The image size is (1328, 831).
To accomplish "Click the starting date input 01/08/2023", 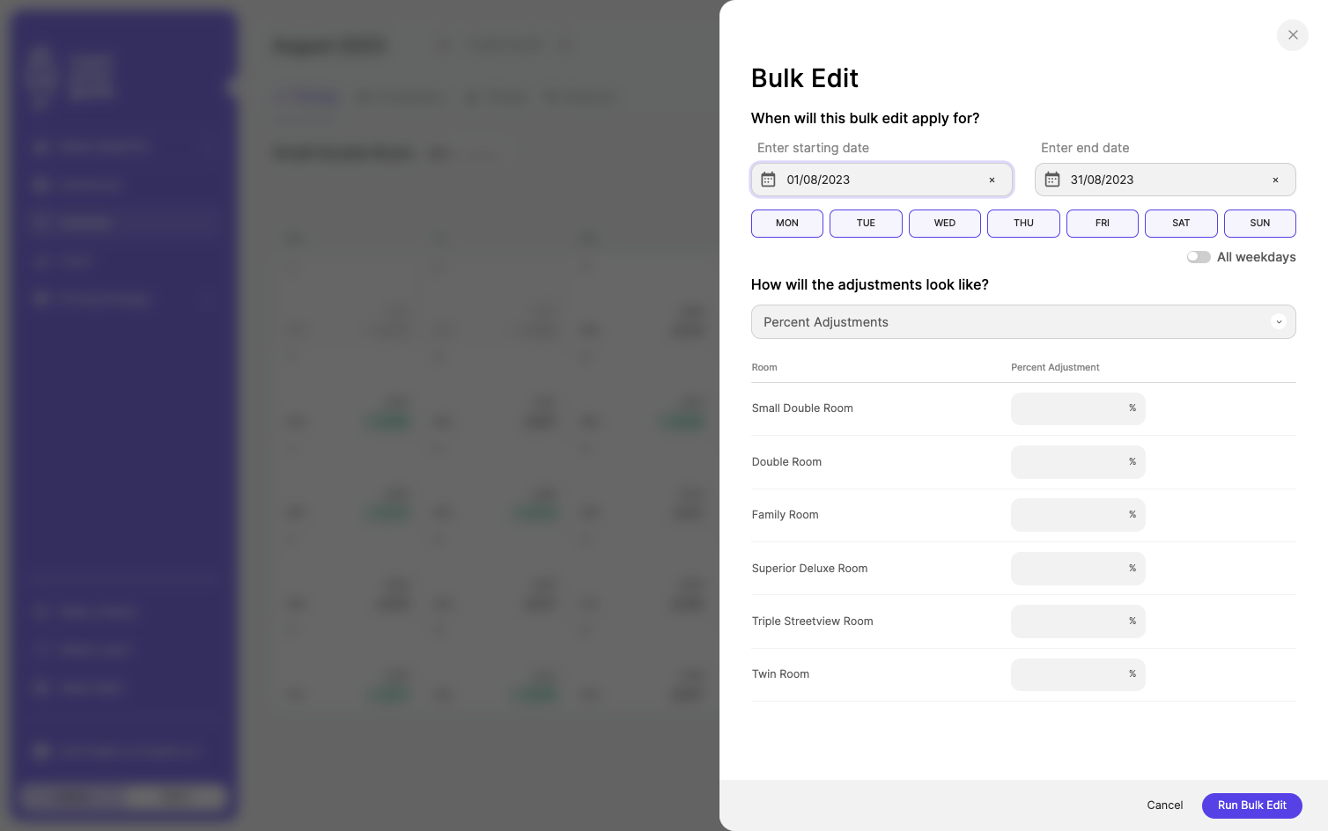I will (x=882, y=180).
